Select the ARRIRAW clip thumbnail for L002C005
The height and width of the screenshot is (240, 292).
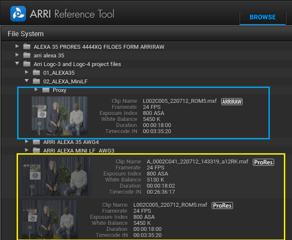coord(59,116)
